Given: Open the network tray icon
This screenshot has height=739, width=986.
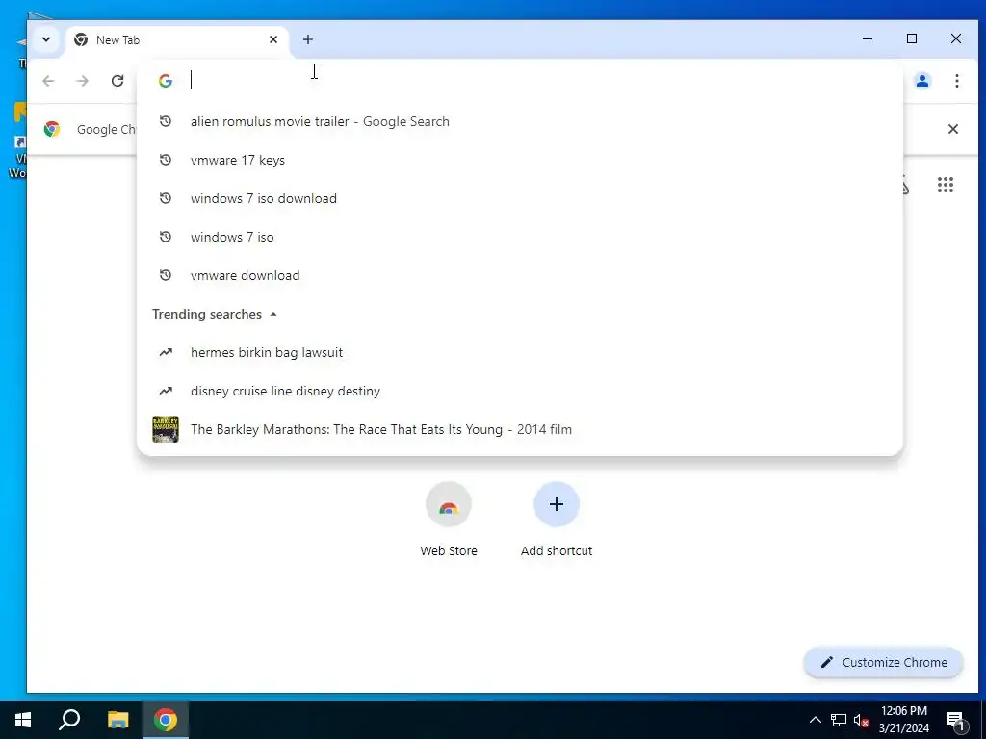Looking at the screenshot, I should coord(839,720).
